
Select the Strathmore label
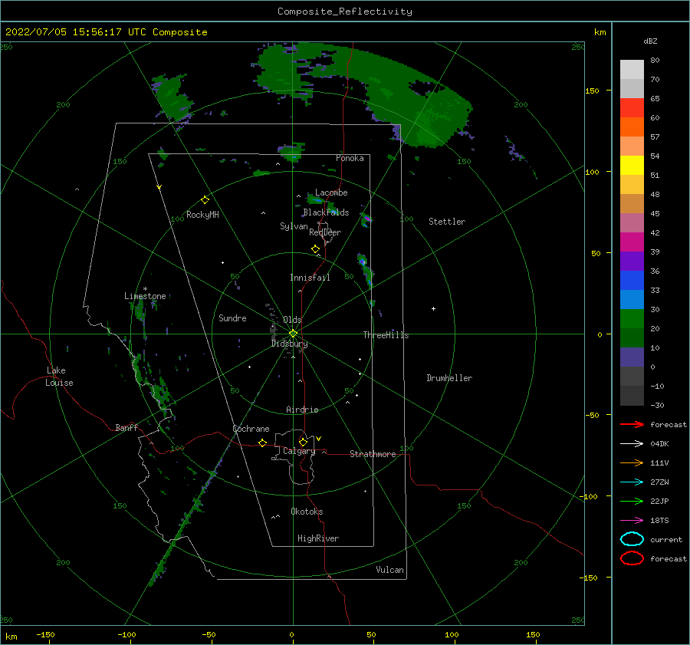click(373, 454)
